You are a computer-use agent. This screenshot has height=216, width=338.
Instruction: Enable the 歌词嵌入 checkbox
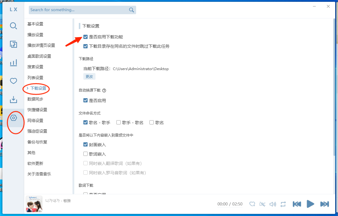point(85,154)
